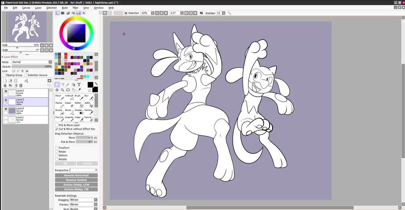Create a new layer with blank page icon

pyautogui.click(x=5, y=81)
